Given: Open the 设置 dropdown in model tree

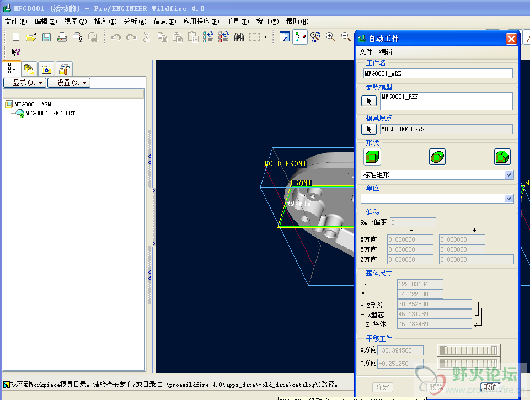Looking at the screenshot, I should (x=69, y=83).
